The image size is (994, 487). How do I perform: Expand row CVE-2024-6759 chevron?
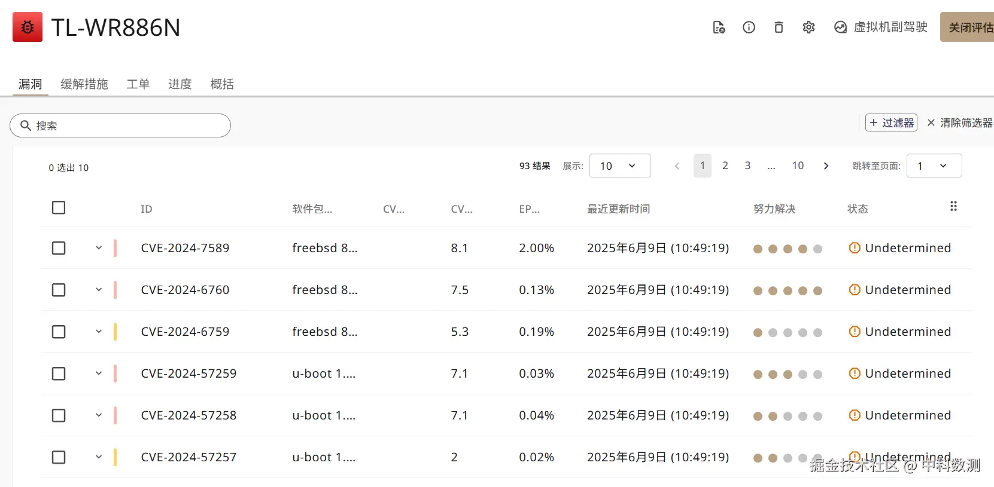(x=99, y=331)
